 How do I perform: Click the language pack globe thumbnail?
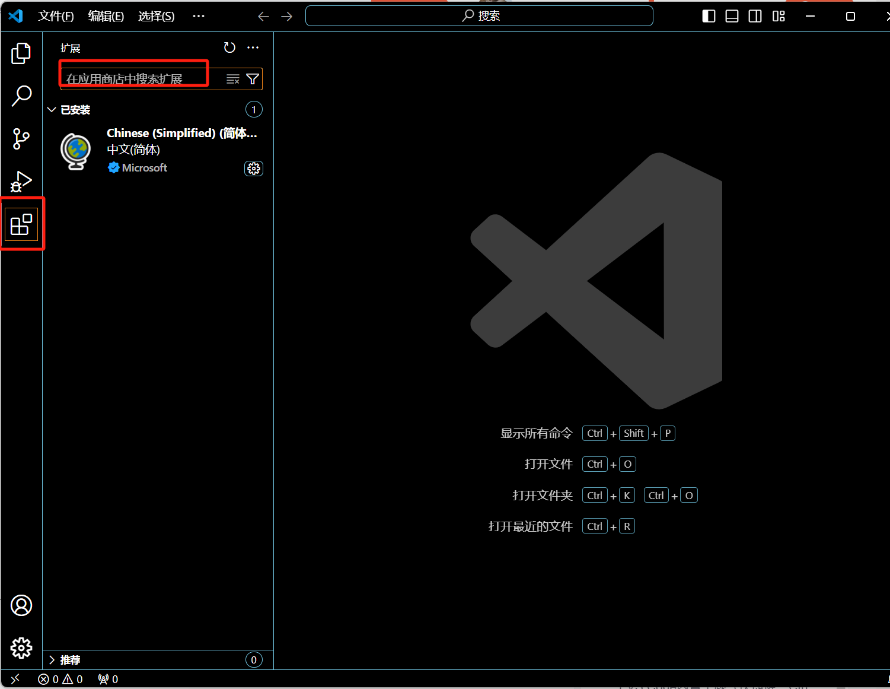(x=76, y=152)
